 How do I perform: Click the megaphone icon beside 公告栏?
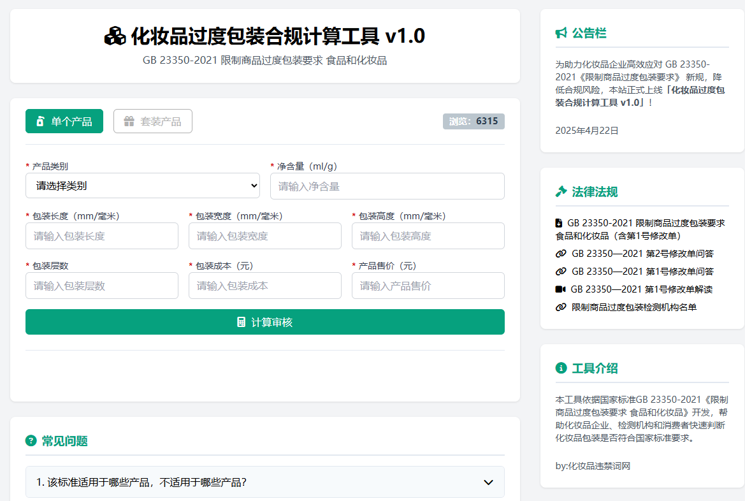click(560, 34)
